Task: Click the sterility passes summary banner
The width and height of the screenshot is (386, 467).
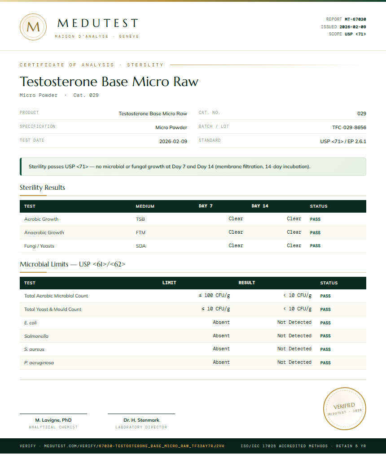Action: (x=193, y=166)
